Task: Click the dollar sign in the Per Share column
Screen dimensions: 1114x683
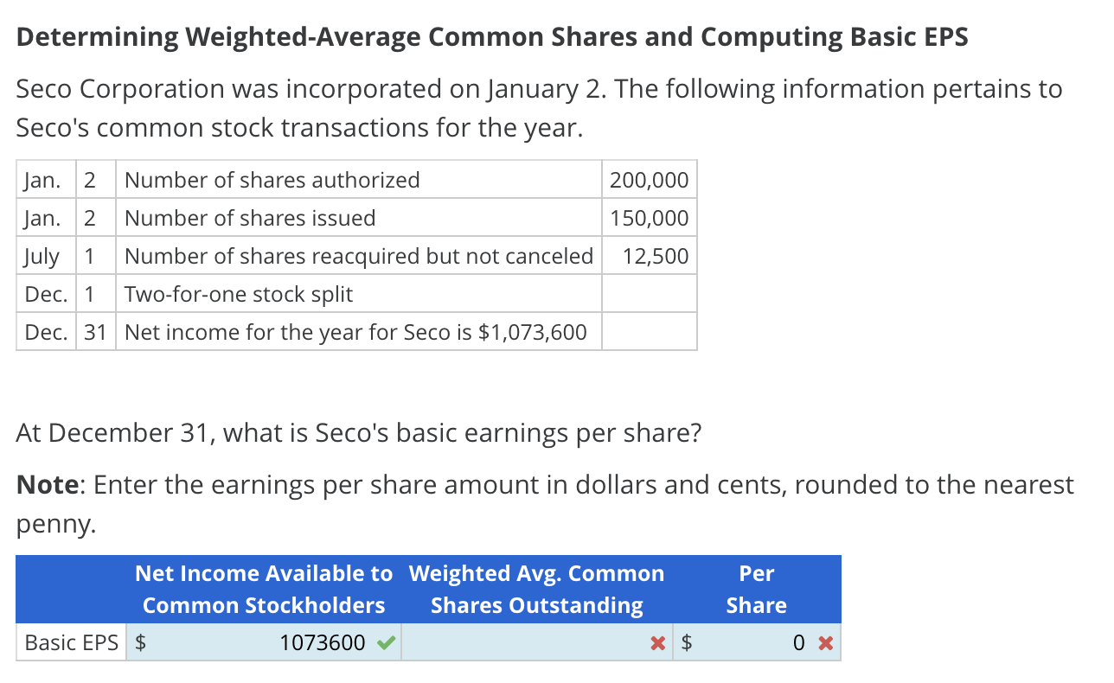Action: [686, 642]
